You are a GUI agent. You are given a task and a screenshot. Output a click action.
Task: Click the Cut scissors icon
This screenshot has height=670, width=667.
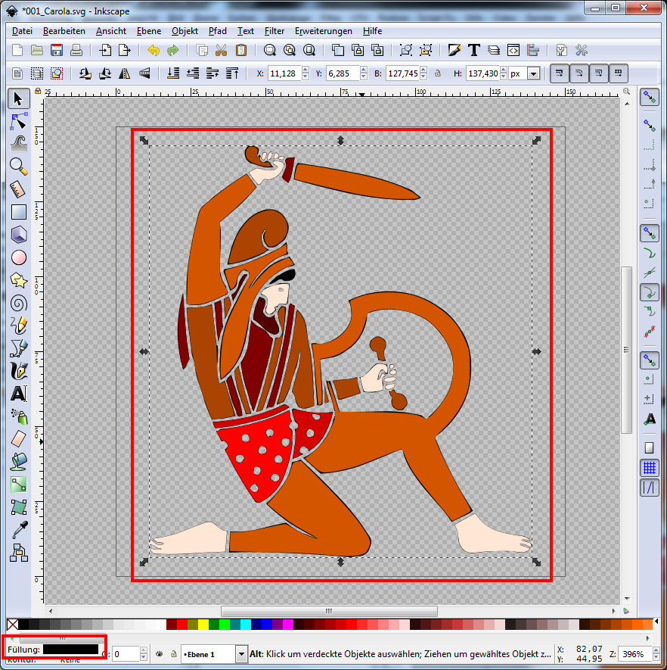(221, 51)
